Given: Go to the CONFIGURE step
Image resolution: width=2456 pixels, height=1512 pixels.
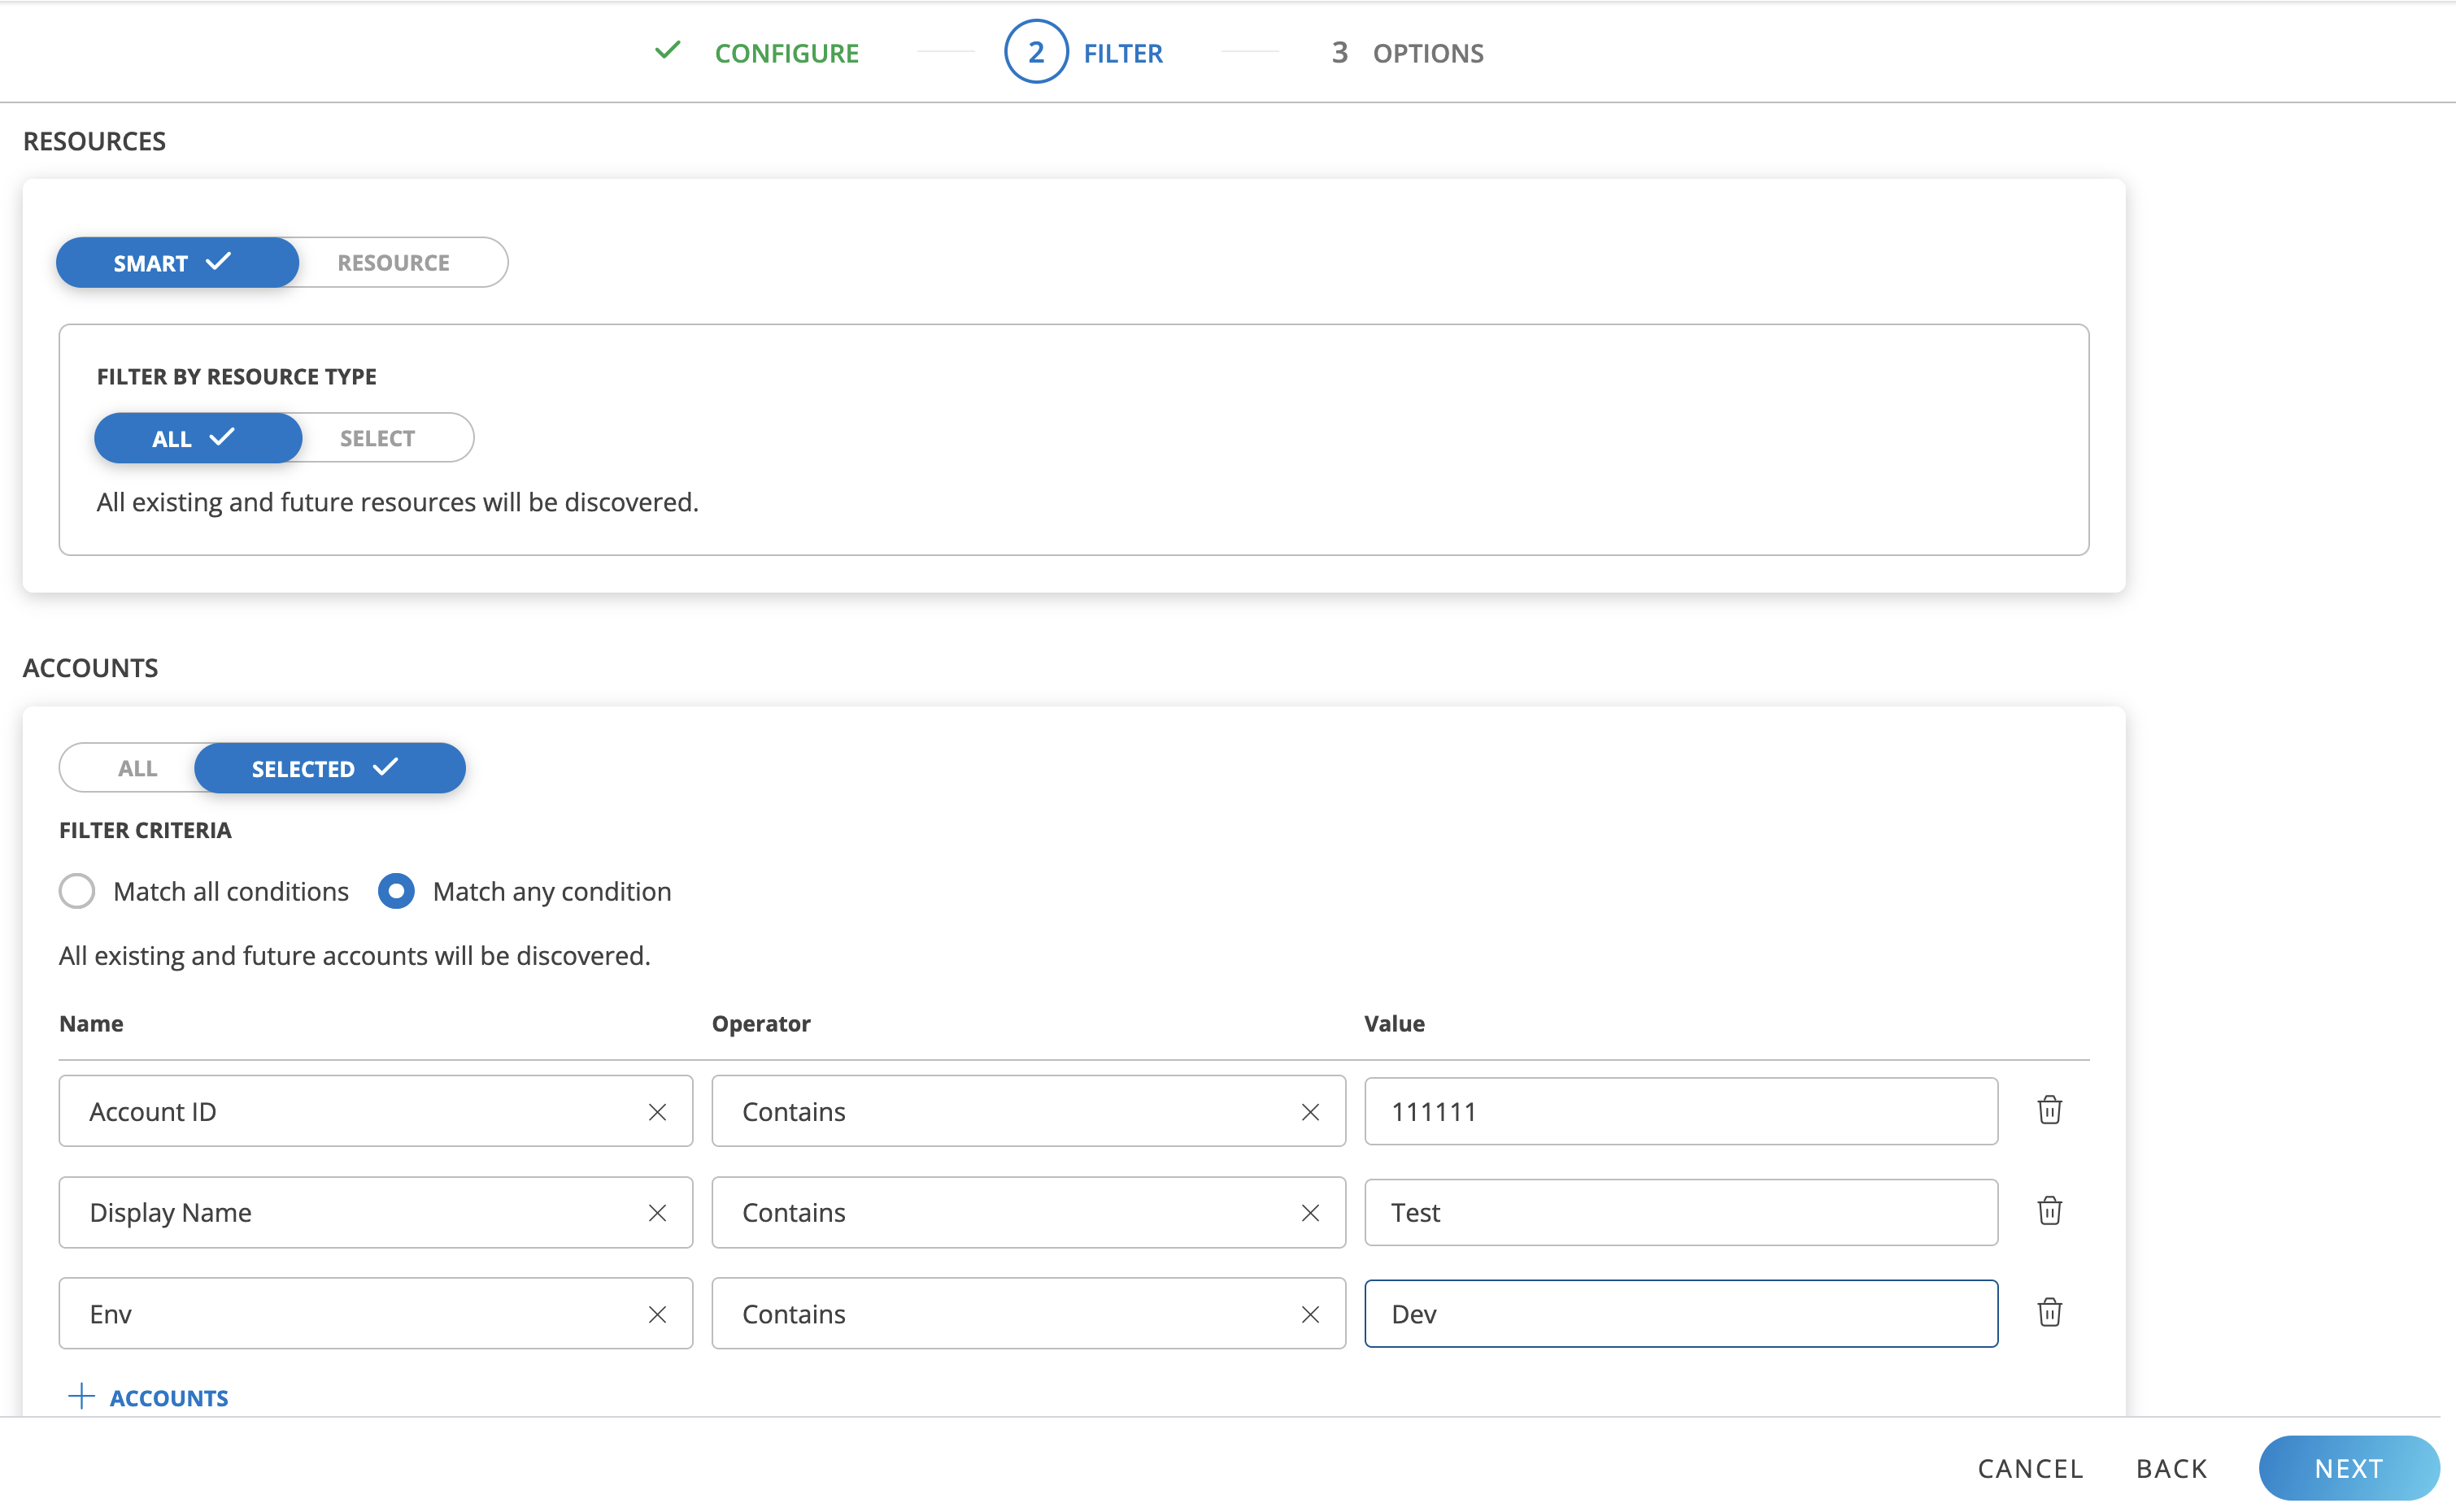Looking at the screenshot, I should (x=786, y=53).
